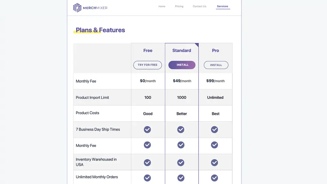
Task: Go to the Pricing page
Action: coord(179,6)
